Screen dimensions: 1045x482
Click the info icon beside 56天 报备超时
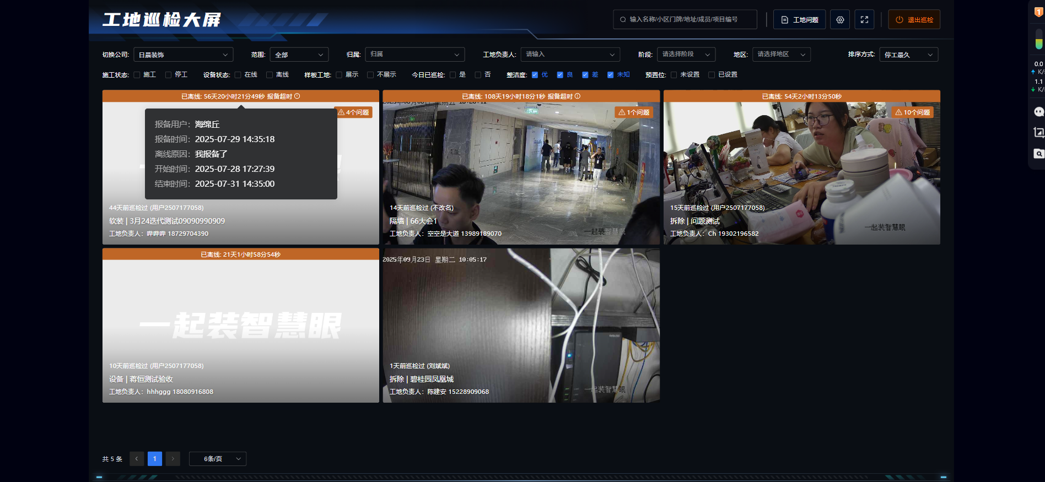(x=297, y=96)
